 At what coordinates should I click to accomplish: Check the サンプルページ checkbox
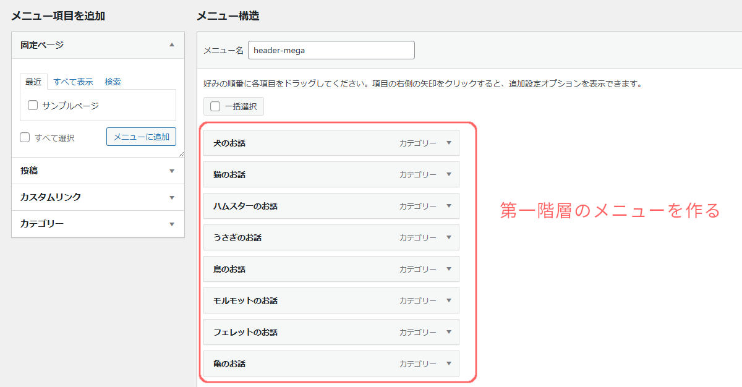tap(33, 106)
